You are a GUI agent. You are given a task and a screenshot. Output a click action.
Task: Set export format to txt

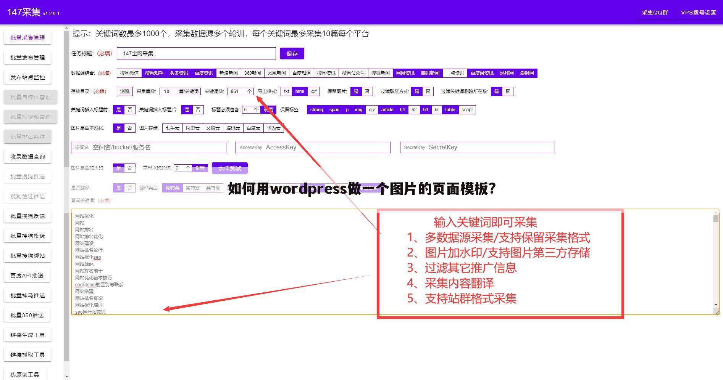point(286,91)
